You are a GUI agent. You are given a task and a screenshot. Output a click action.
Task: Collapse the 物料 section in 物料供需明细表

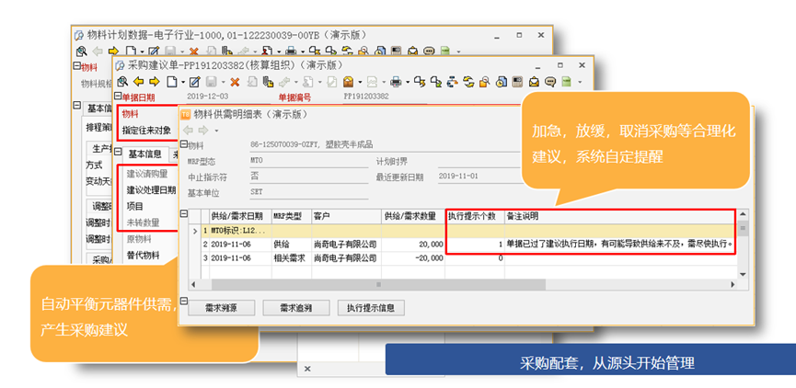[x=184, y=144]
